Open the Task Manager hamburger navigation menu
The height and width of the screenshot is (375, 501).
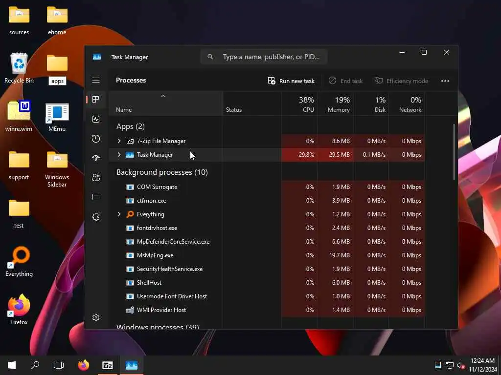click(96, 80)
